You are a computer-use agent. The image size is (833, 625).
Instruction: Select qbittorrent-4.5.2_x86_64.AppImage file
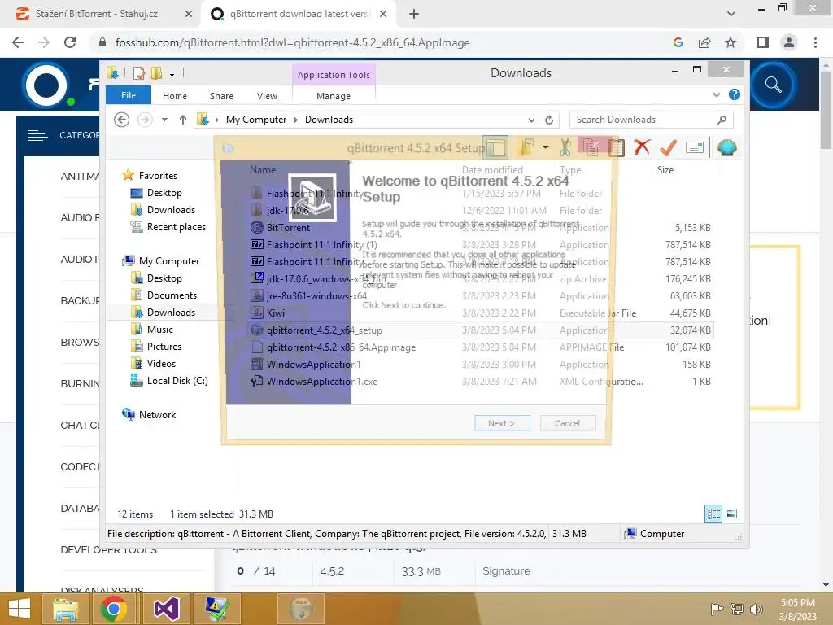(x=341, y=347)
